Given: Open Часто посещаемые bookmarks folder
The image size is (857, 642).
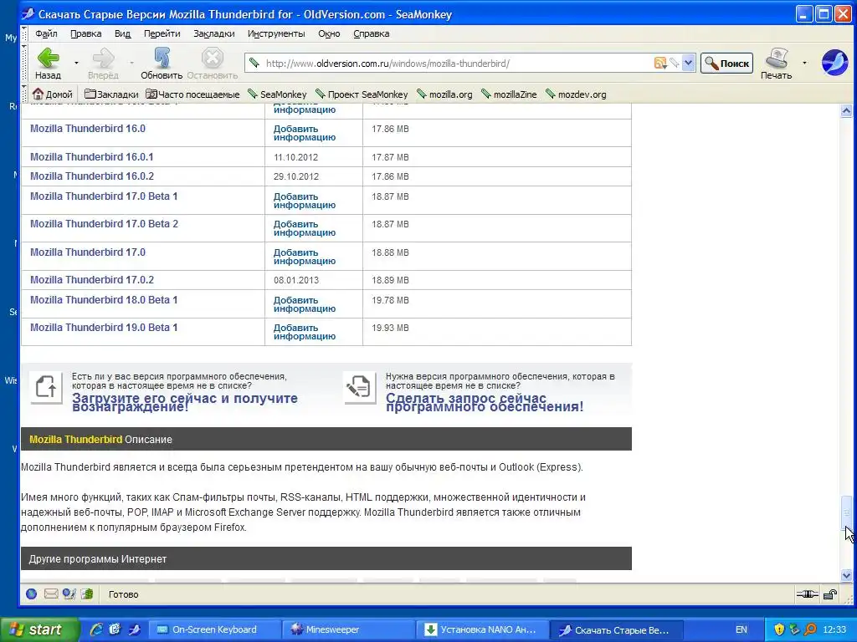Looking at the screenshot, I should point(192,94).
